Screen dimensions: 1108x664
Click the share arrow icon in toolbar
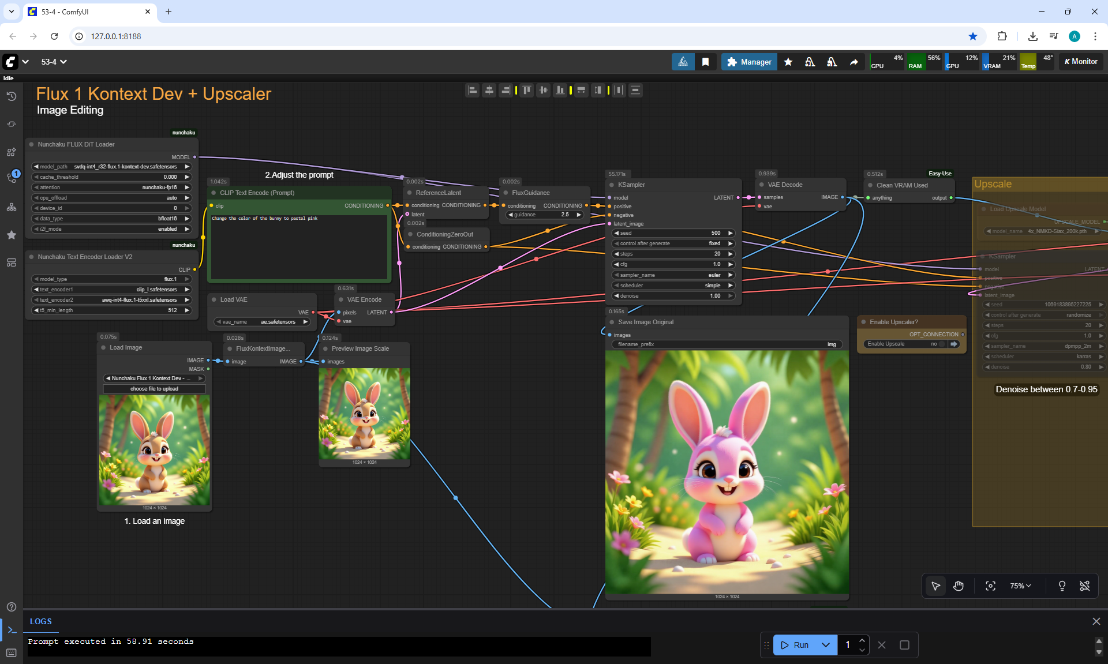tap(854, 62)
